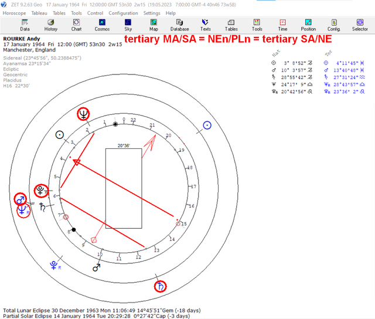Click the Sidereal zodiac setting line
Screen dimensions: 375x319
pyautogui.click(x=42, y=58)
